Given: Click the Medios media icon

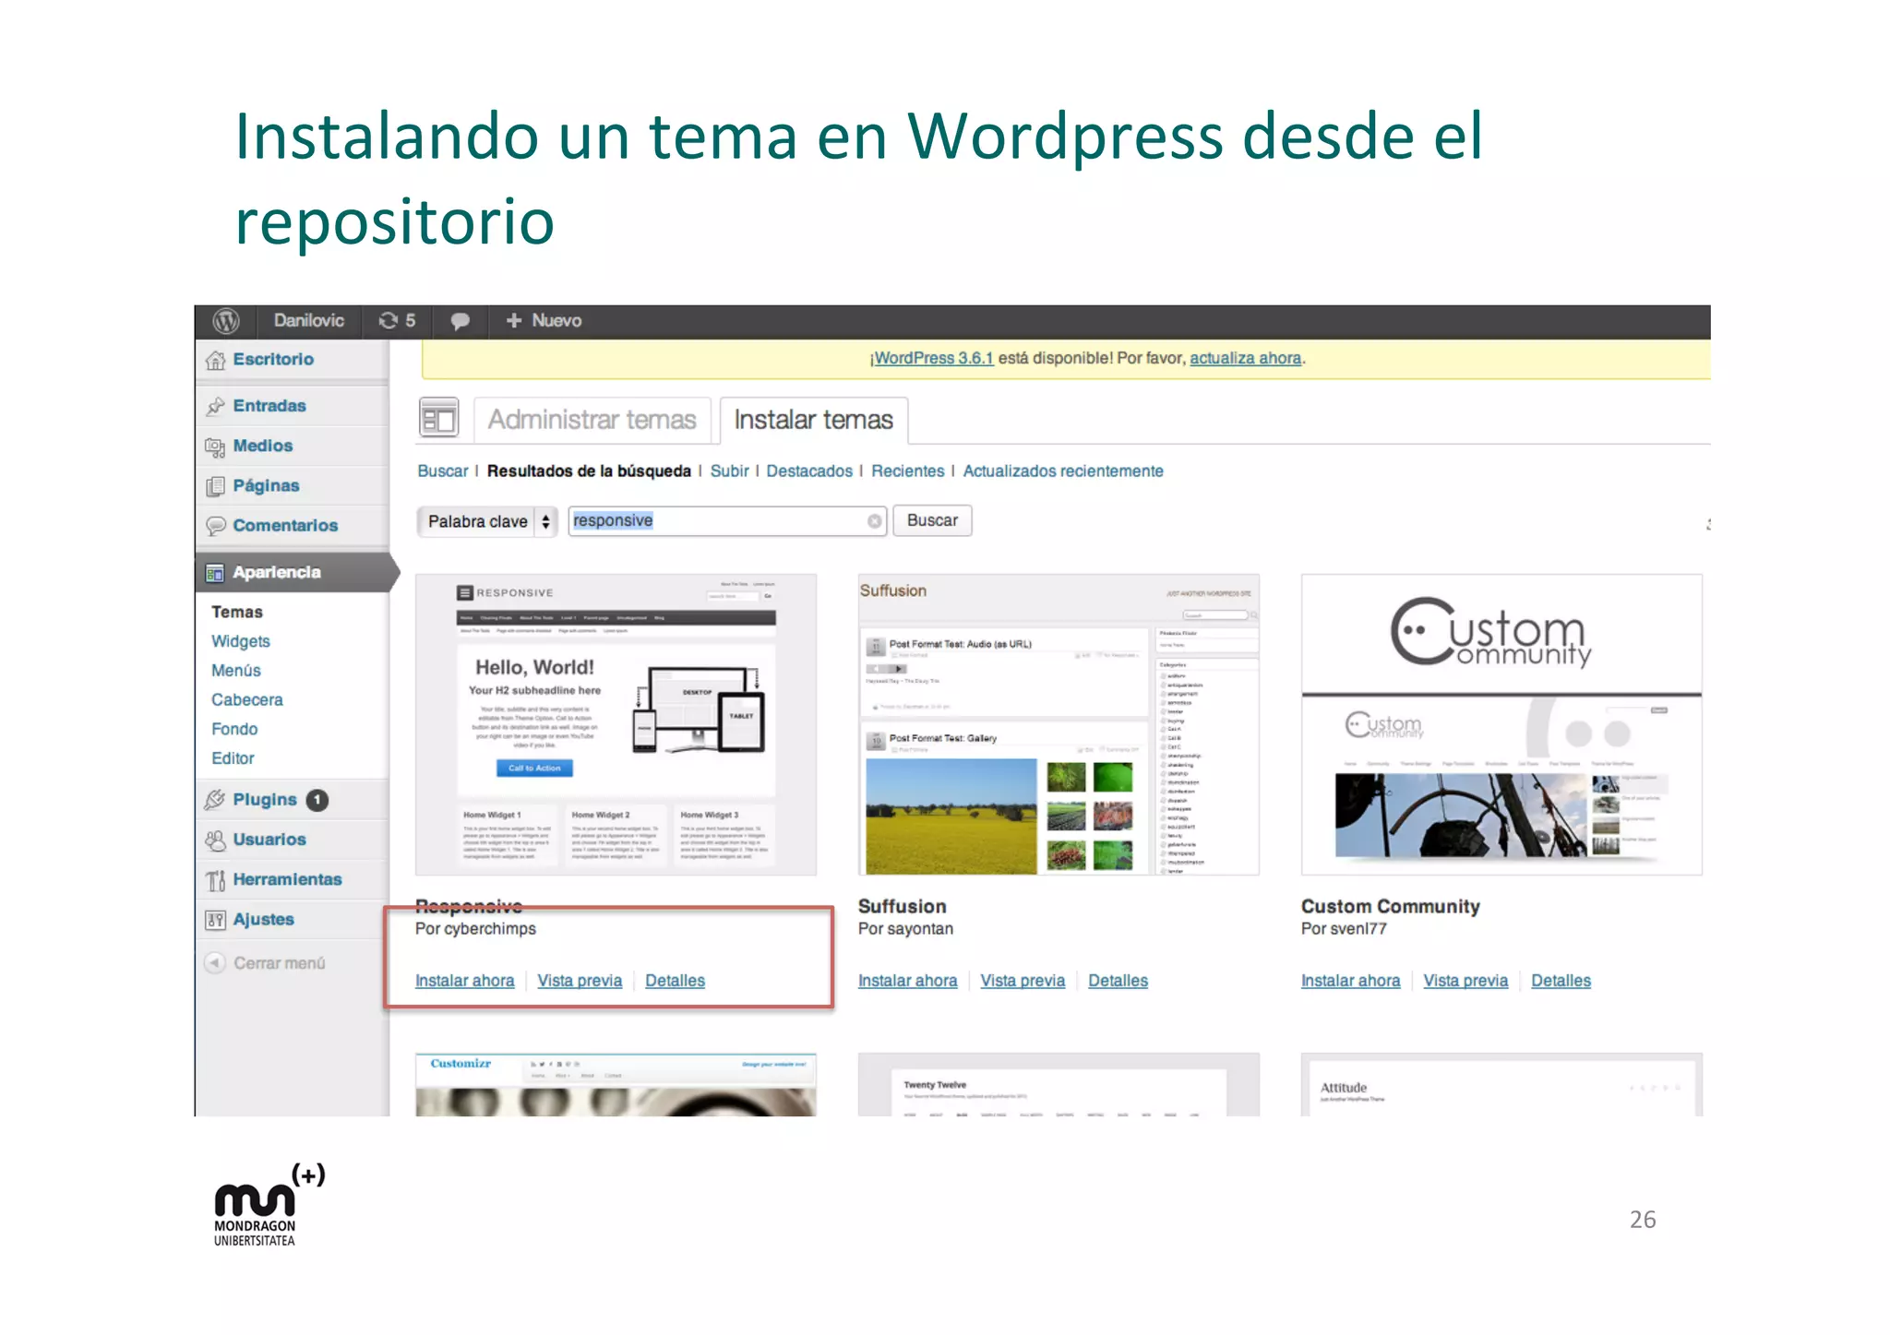Looking at the screenshot, I should [216, 447].
